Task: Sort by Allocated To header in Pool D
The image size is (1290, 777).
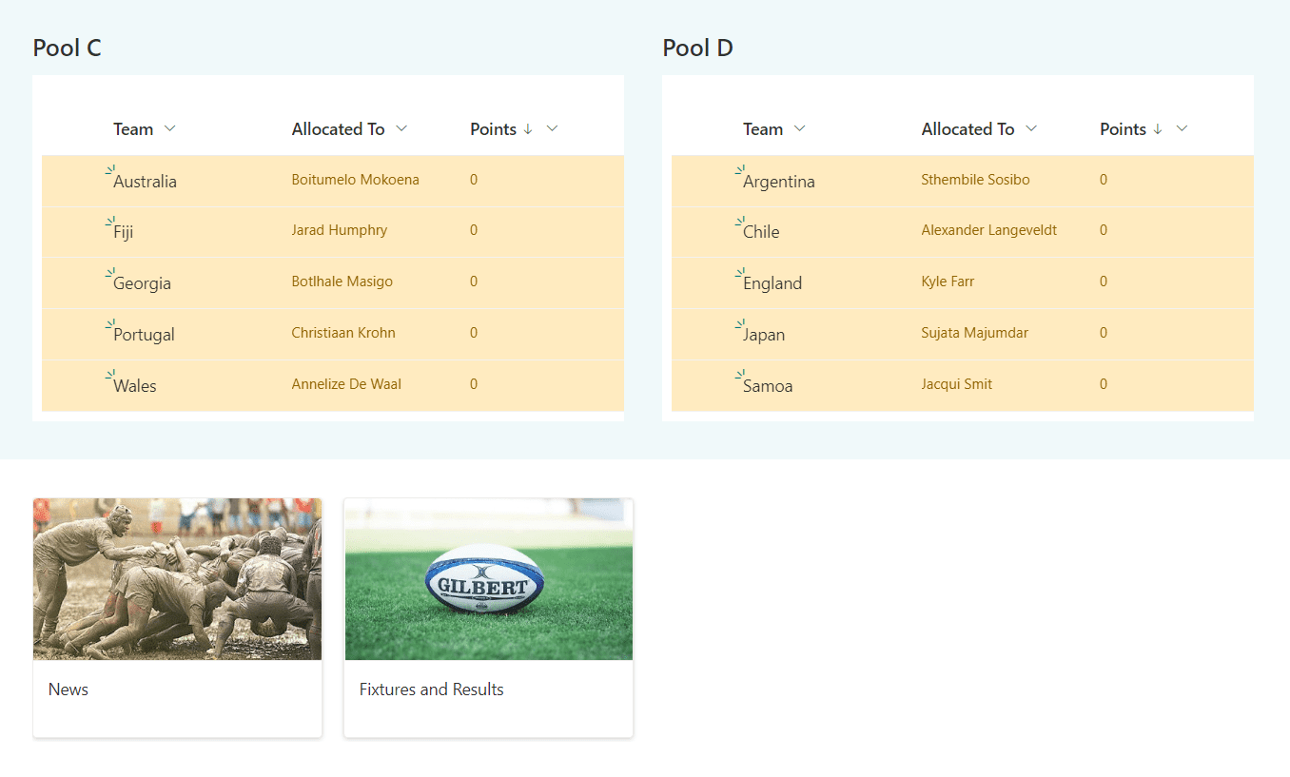Action: click(x=967, y=129)
